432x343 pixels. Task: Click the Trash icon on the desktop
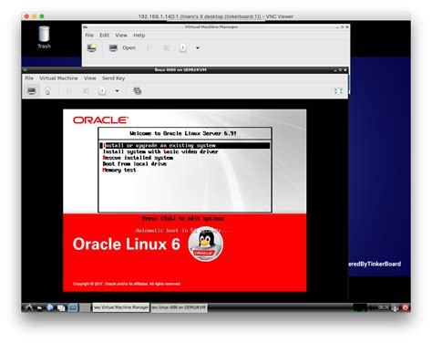(44, 37)
